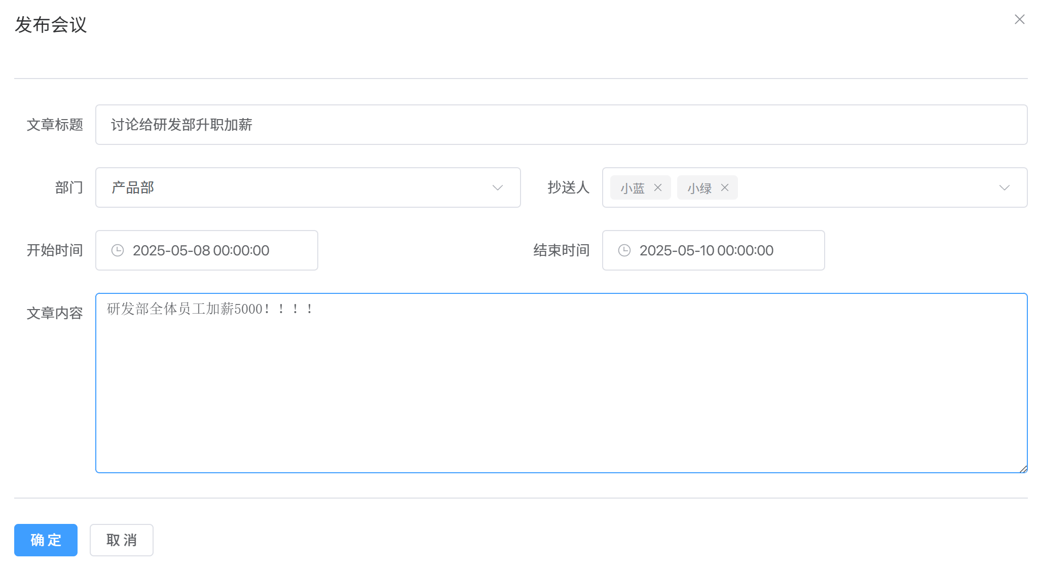Expand the 抄送人 dropdown arrow

[x=1005, y=187]
